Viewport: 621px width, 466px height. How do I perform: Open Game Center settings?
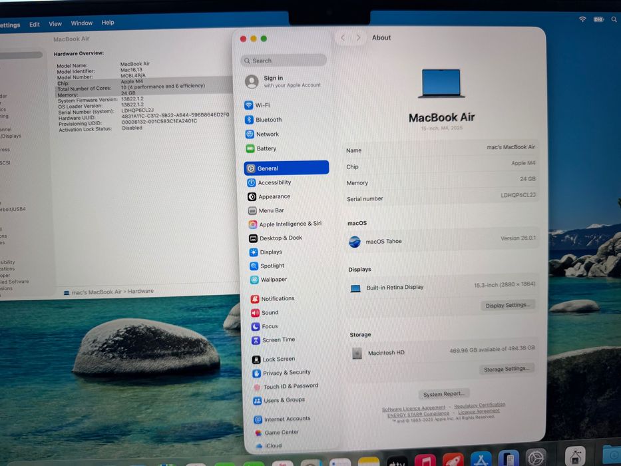click(x=278, y=432)
